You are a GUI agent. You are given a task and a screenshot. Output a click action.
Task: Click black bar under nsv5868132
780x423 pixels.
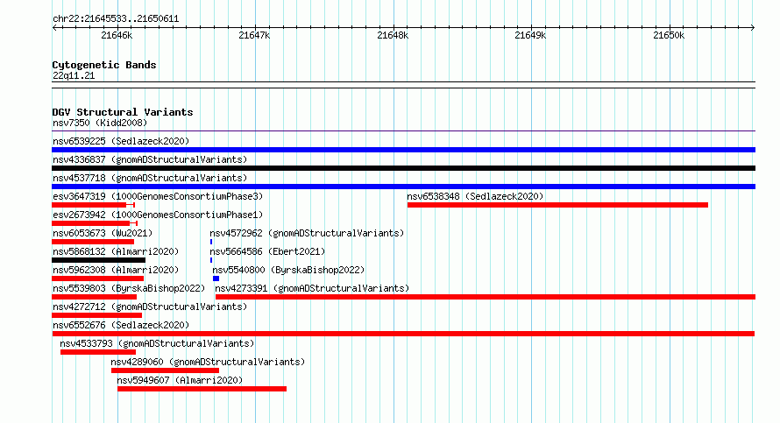98,260
